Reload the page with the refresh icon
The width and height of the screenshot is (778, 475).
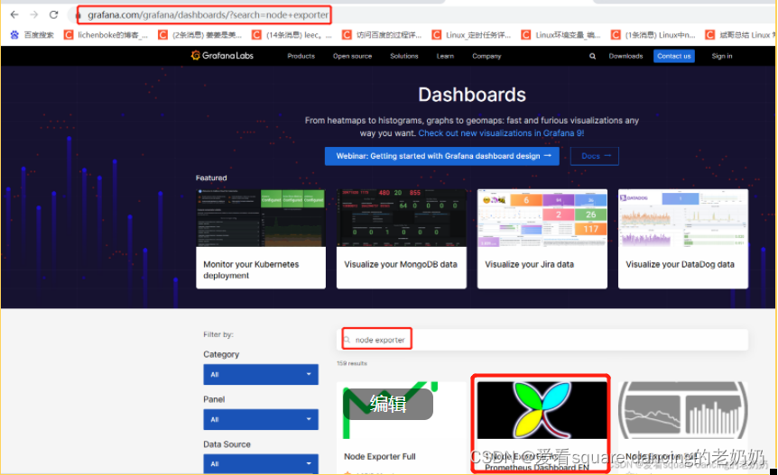pos(53,14)
